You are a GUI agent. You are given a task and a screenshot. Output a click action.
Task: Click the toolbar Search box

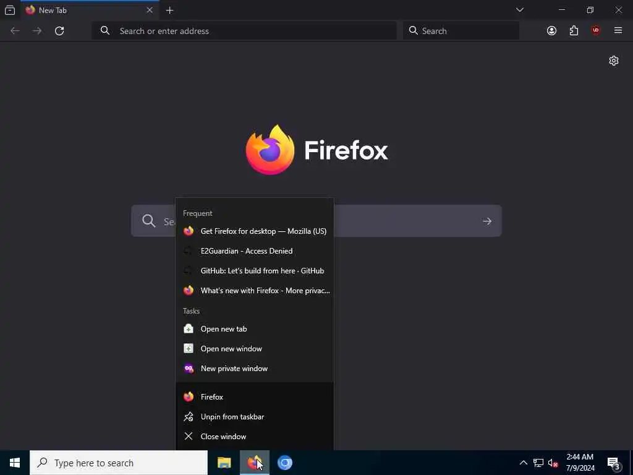(x=461, y=31)
